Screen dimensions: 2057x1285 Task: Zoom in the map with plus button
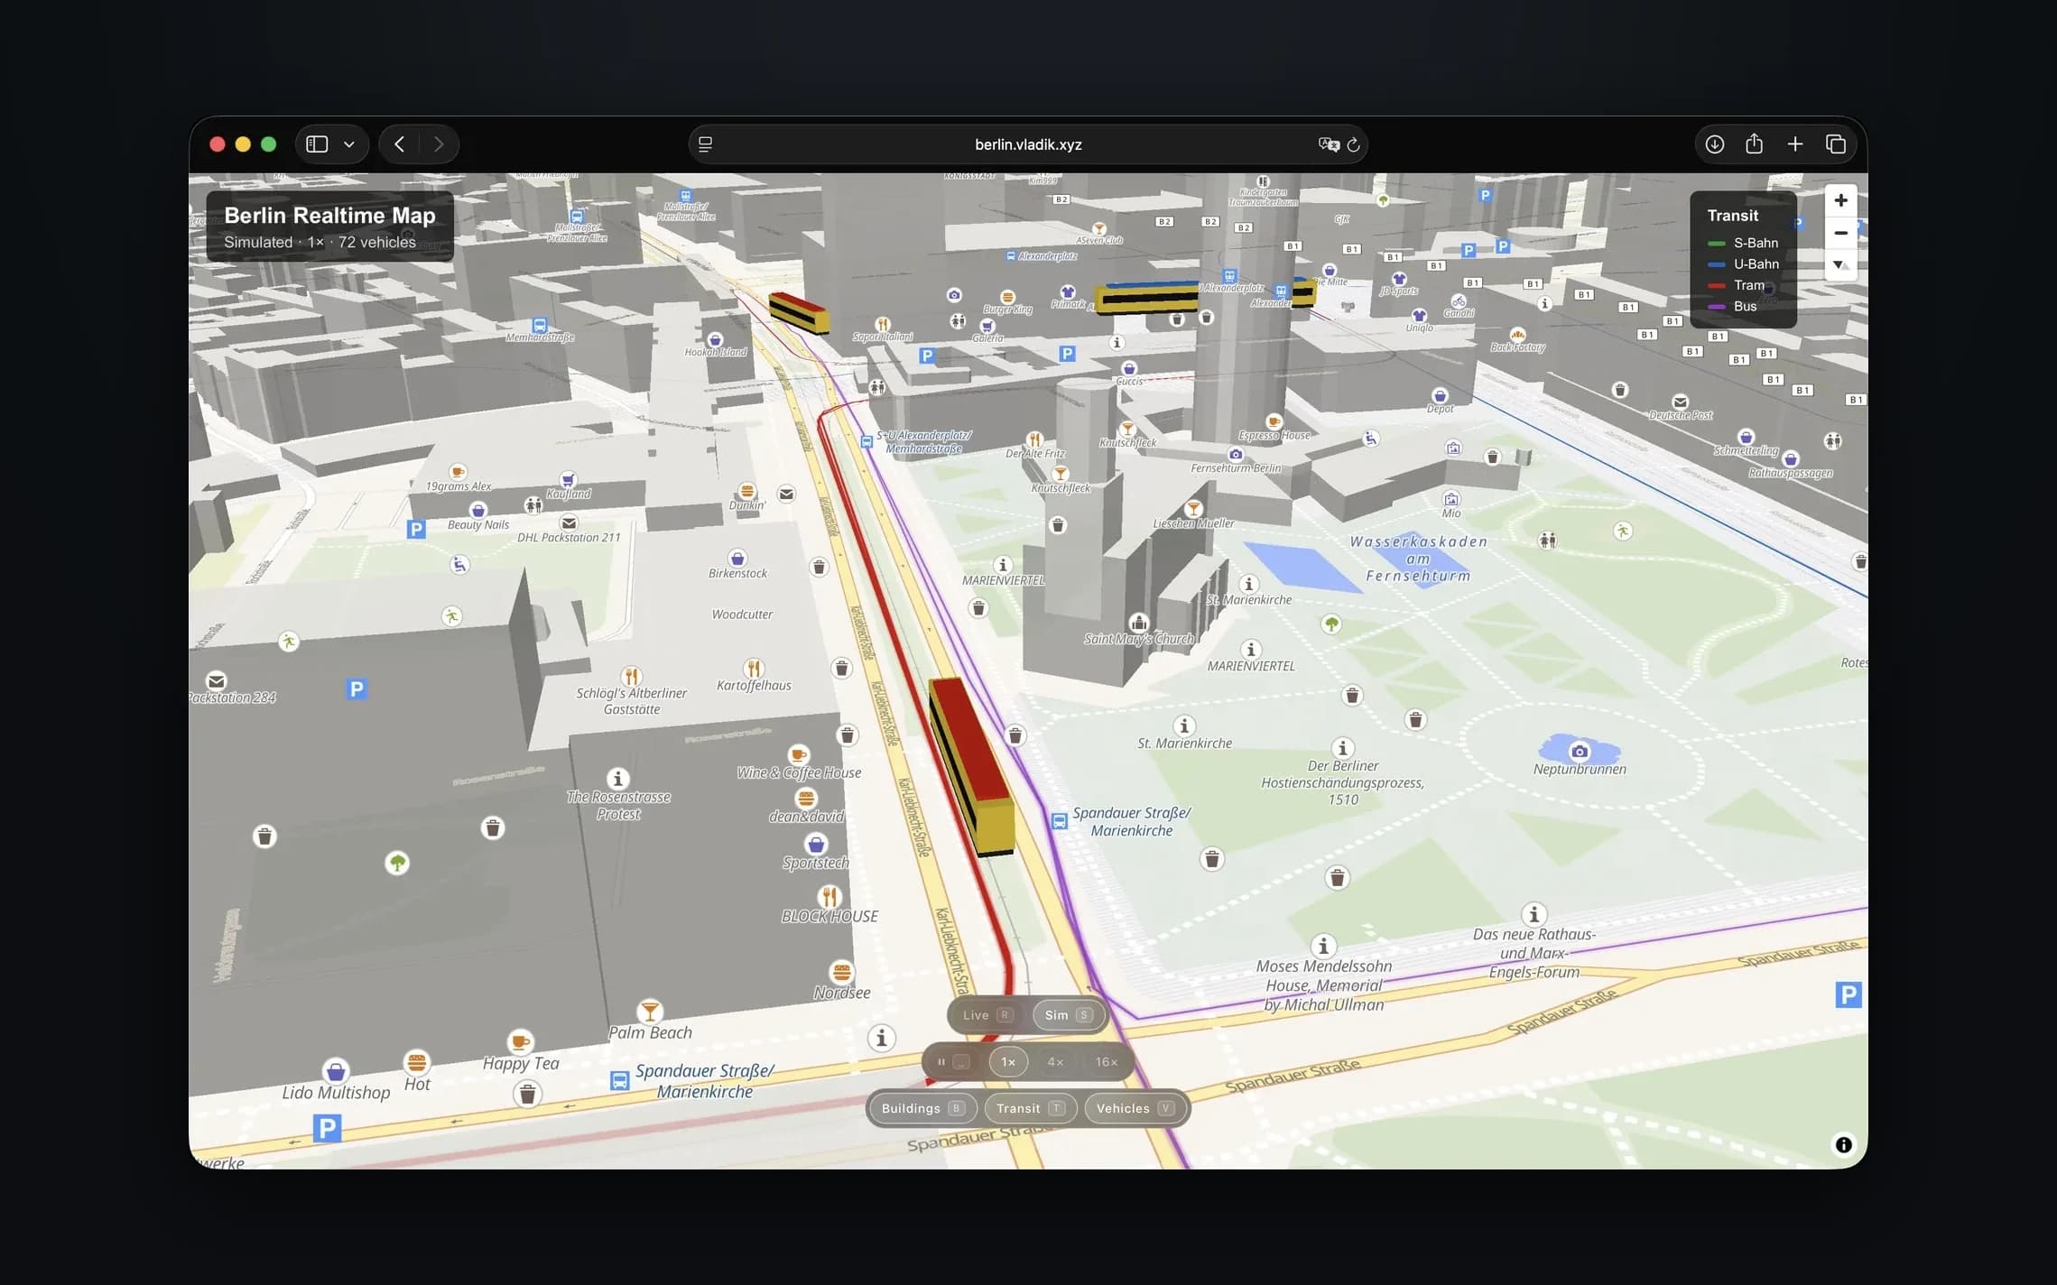[x=1840, y=200]
